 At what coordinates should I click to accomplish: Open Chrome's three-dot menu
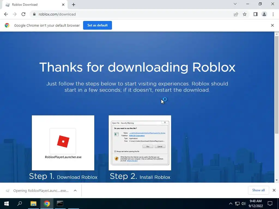tap(273, 14)
